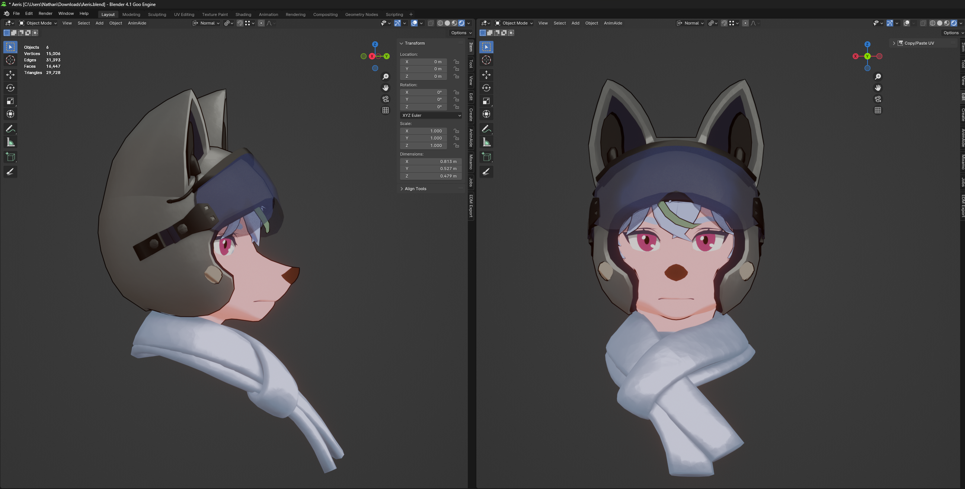Expand the Align Tools panel

click(415, 189)
